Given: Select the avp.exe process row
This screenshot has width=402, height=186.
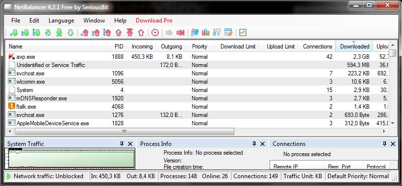Looking at the screenshot, I should coord(198,57).
